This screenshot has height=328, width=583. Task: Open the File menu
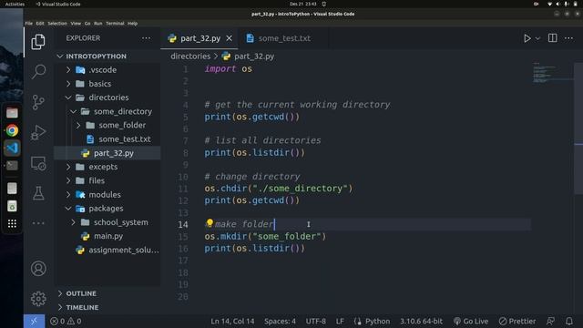[x=29, y=24]
